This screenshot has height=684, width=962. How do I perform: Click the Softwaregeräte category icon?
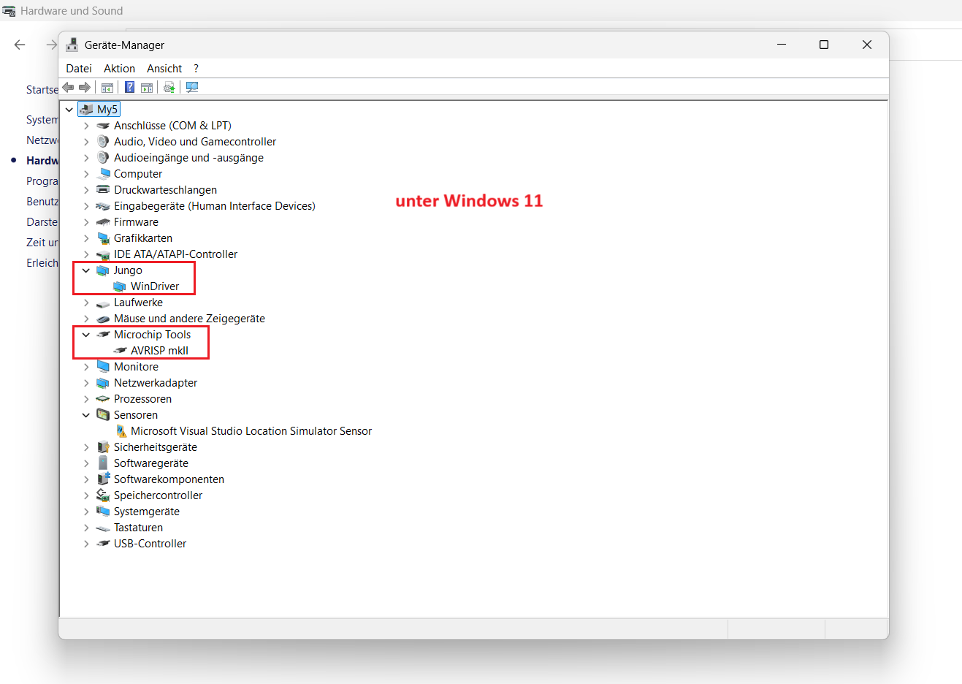[103, 463]
